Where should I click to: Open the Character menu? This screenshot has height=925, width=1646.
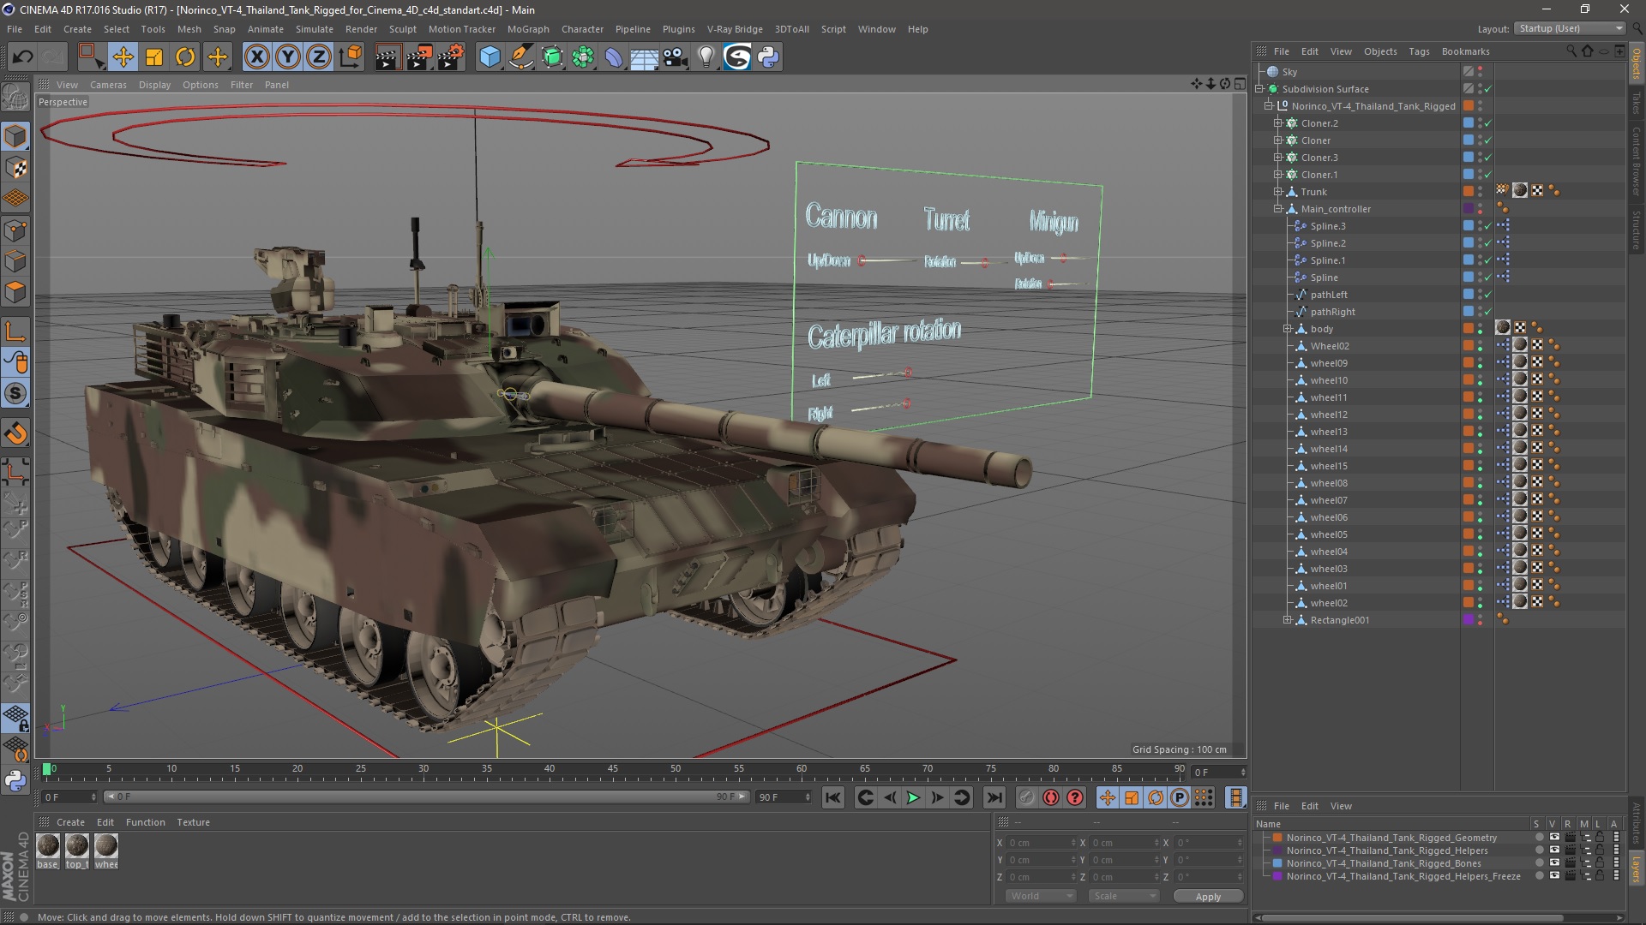click(582, 29)
